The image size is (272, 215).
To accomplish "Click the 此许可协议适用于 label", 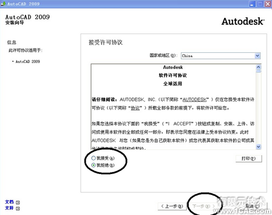I will tap(25, 50).
